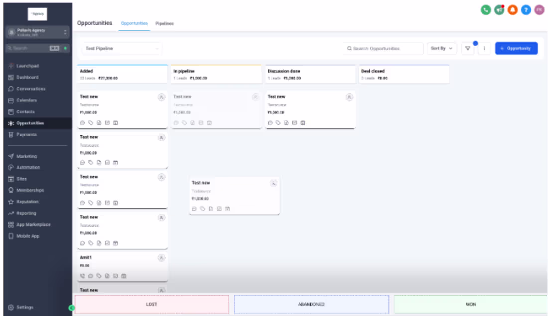548x316 pixels.
Task: Click the green phone dialer icon
Action: pos(485,10)
